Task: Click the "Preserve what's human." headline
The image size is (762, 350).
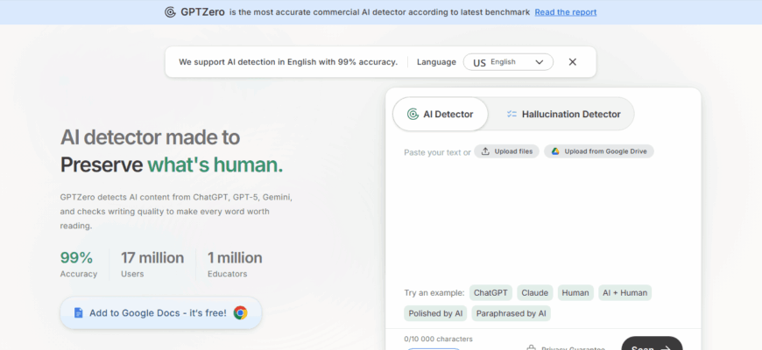Action: pos(172,165)
